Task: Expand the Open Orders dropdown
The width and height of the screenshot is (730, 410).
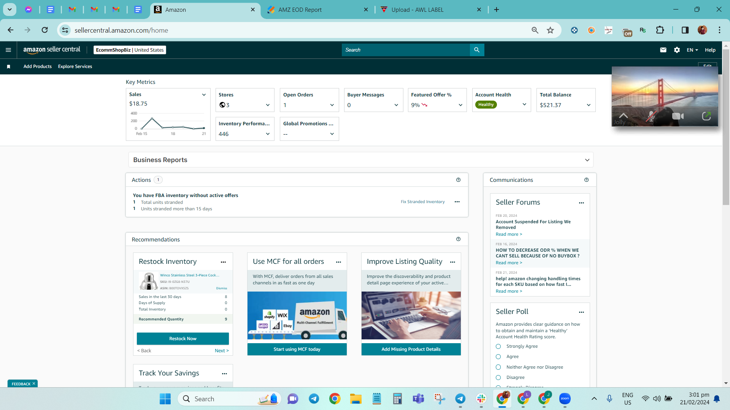Action: click(x=332, y=105)
